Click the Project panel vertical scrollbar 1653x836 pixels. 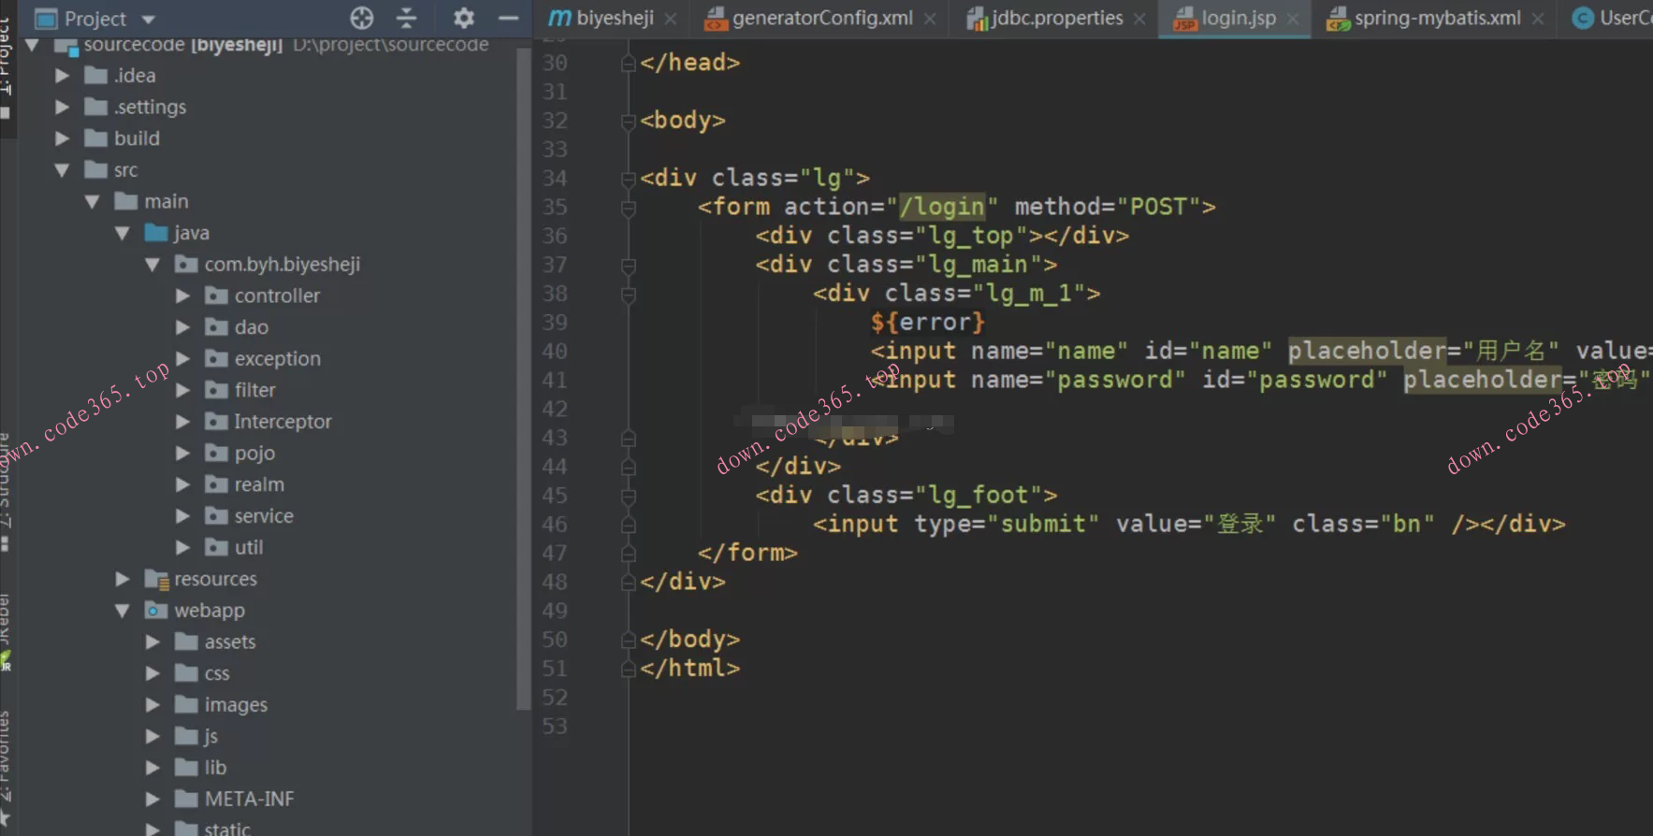pos(523,374)
